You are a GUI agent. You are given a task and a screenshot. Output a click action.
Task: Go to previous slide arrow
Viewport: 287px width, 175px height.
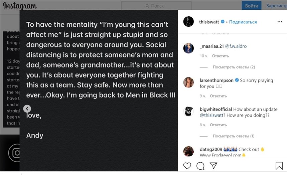(27, 109)
